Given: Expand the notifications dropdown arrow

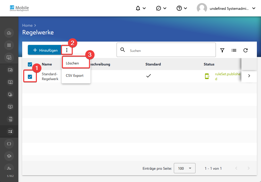Looking at the screenshot, I should pos(144,8).
